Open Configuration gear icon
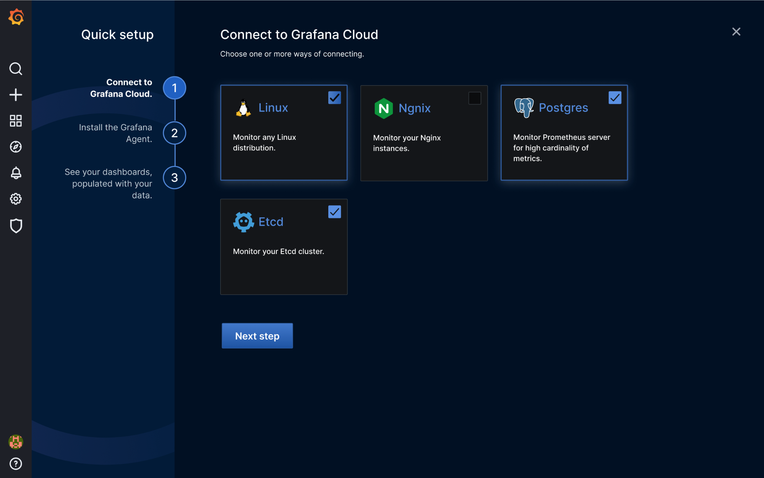Viewport: 764px width, 478px height. 16,199
